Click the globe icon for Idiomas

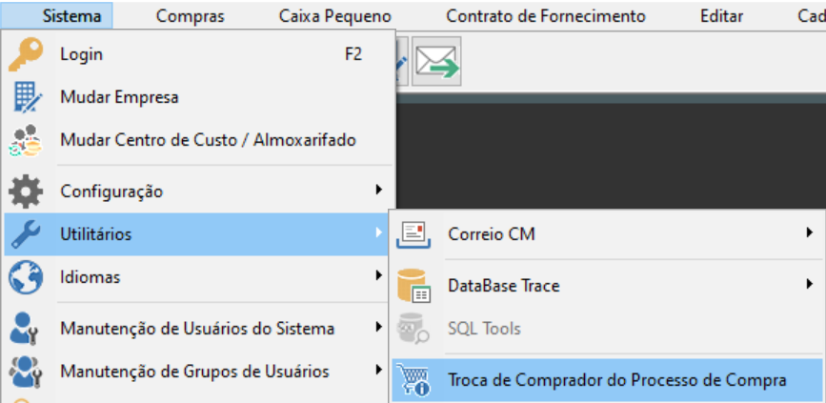tap(26, 276)
